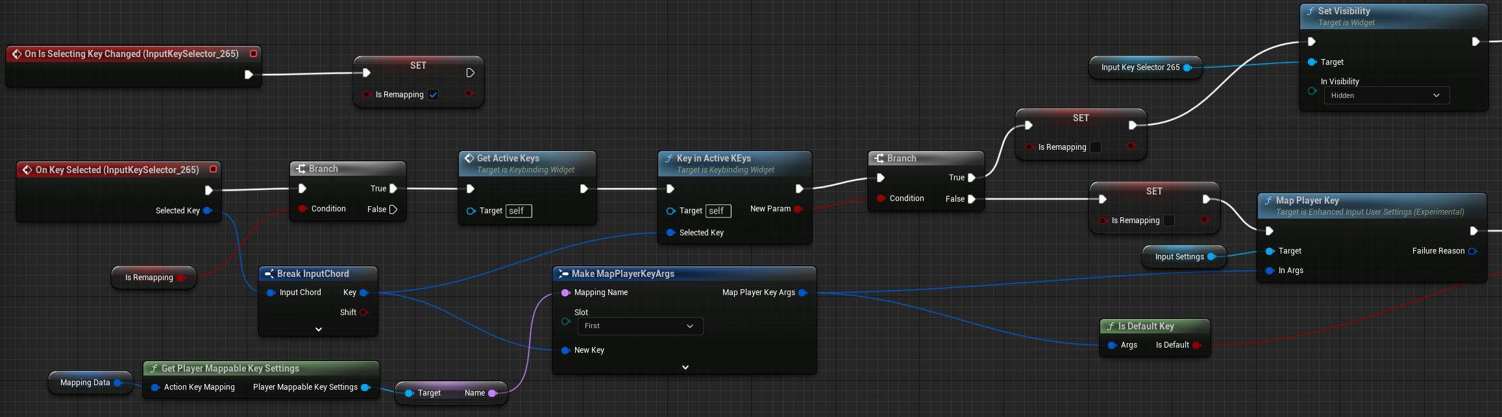Select the Get Player Mappable Key Settings node title
Image resolution: width=1502 pixels, height=417 pixels.
coord(230,368)
